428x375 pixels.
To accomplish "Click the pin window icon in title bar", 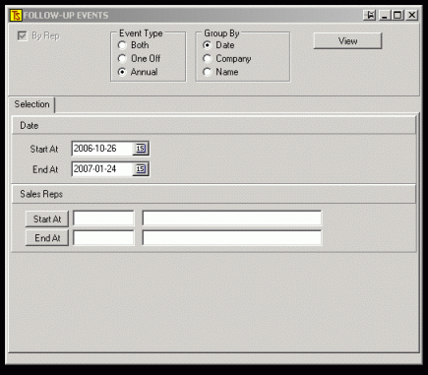I will click(370, 15).
